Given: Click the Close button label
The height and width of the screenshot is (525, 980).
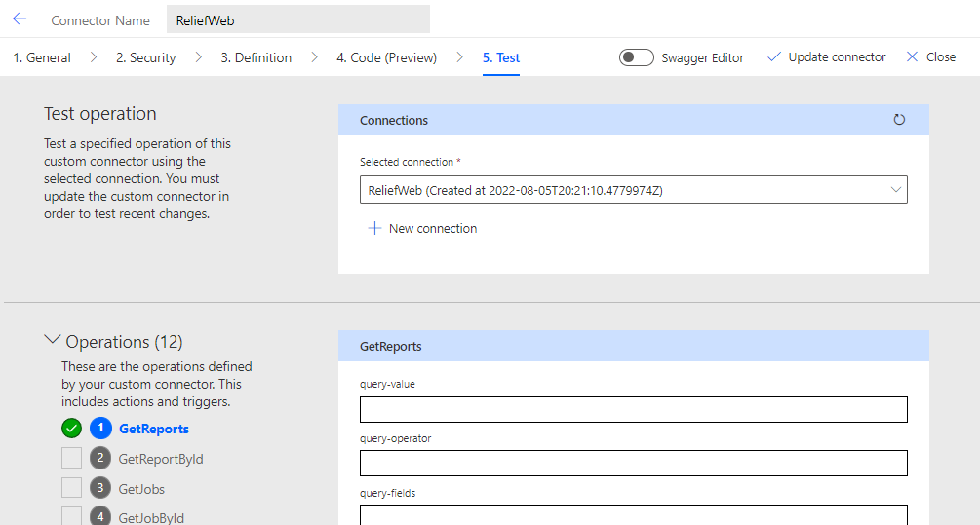Looking at the screenshot, I should pos(941,56).
